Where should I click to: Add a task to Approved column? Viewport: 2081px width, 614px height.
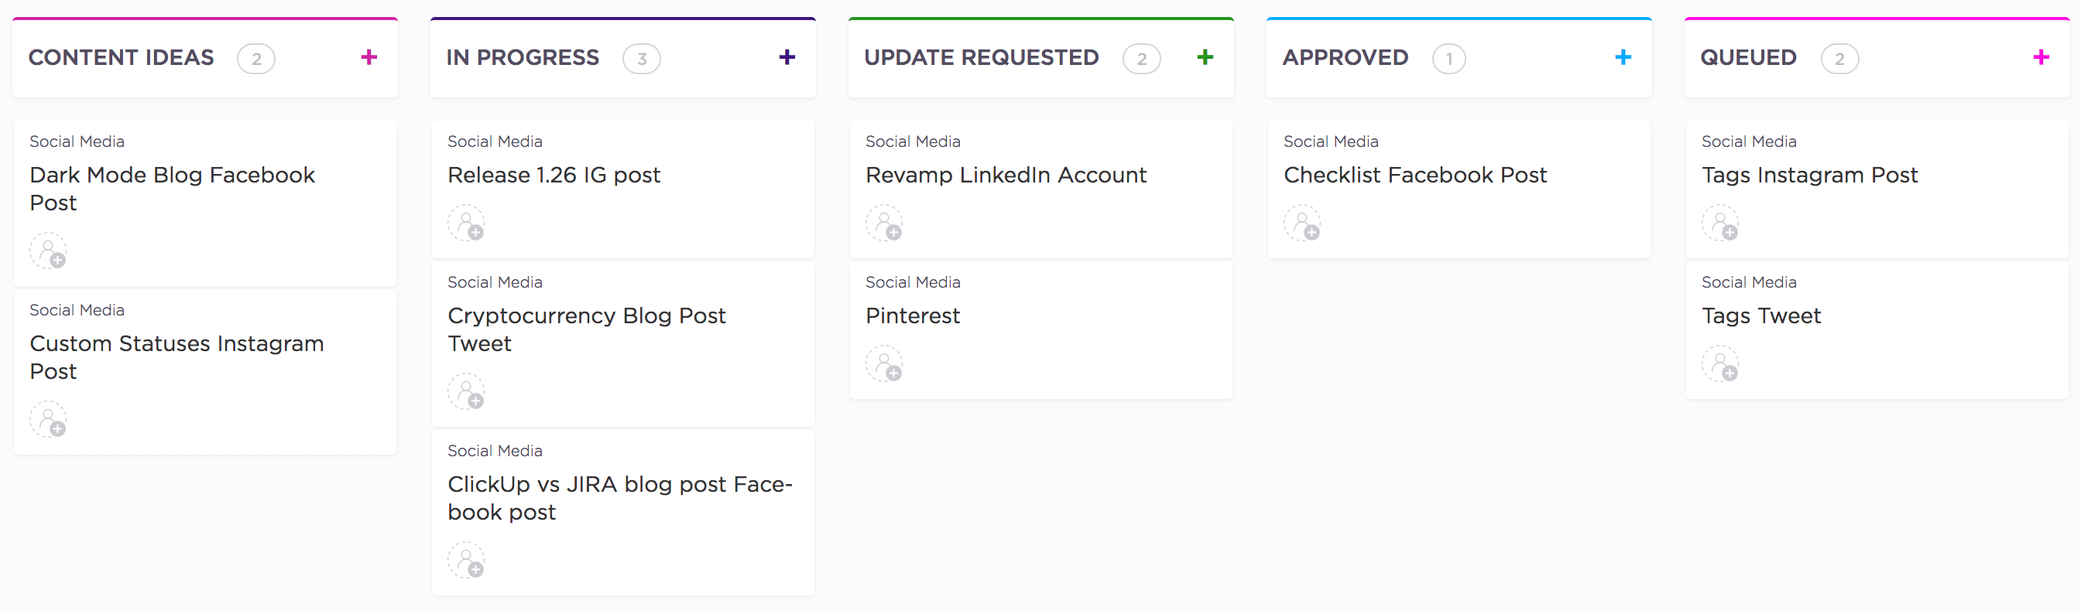1623,57
